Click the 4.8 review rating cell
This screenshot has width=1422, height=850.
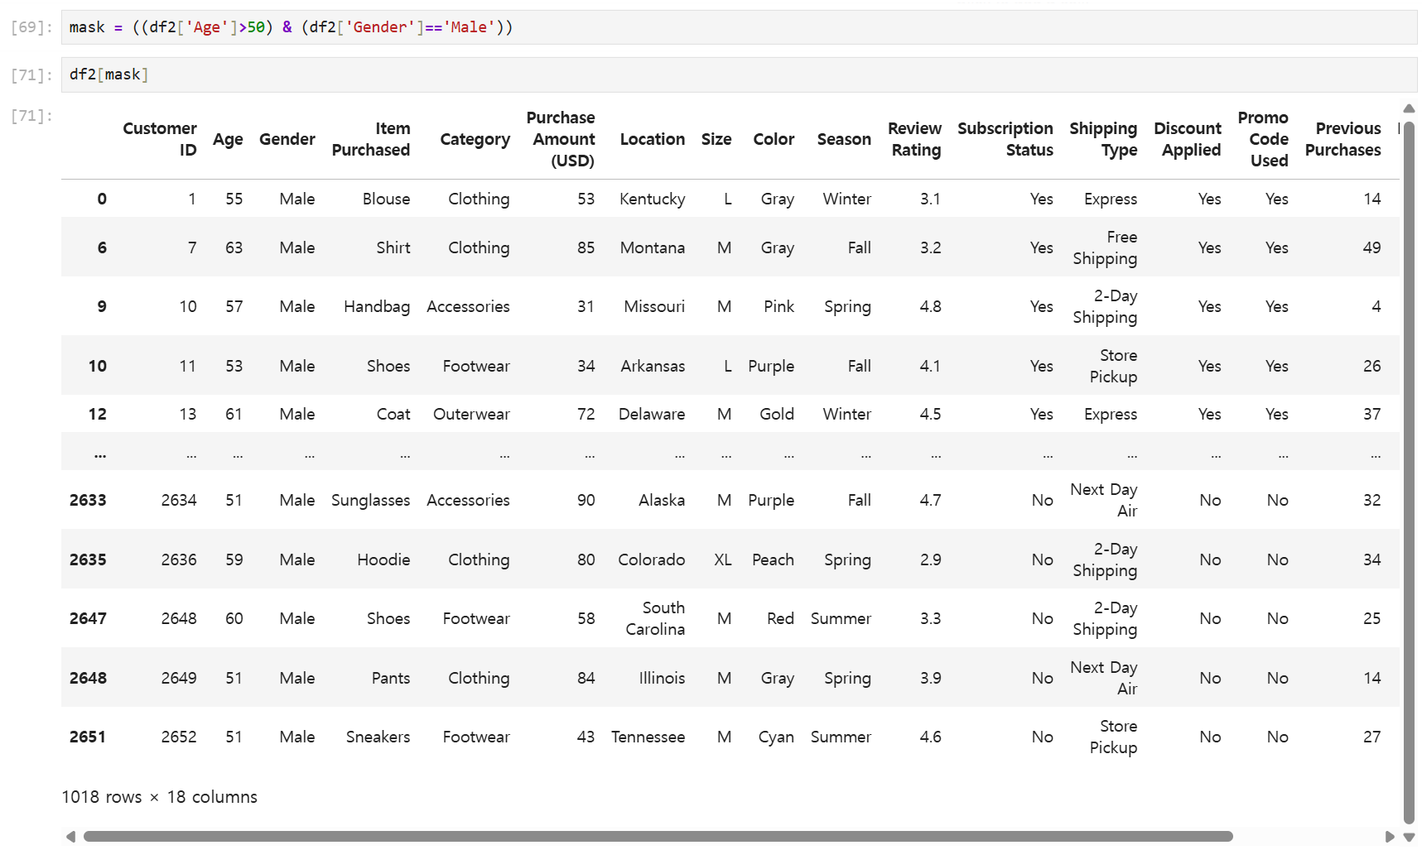click(x=930, y=306)
